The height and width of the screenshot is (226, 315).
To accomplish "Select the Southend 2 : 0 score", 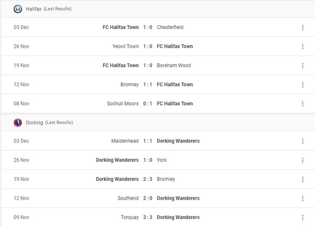I will [x=148, y=198].
